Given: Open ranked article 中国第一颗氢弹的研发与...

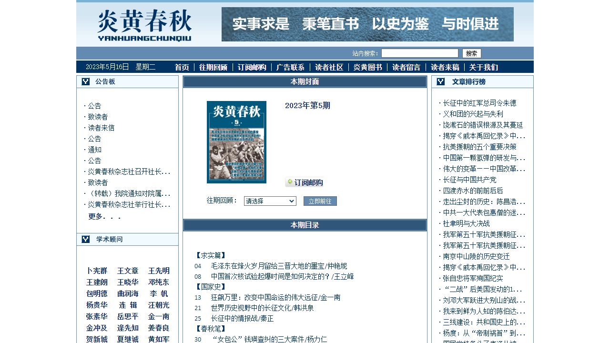Looking at the screenshot, I should [484, 158].
